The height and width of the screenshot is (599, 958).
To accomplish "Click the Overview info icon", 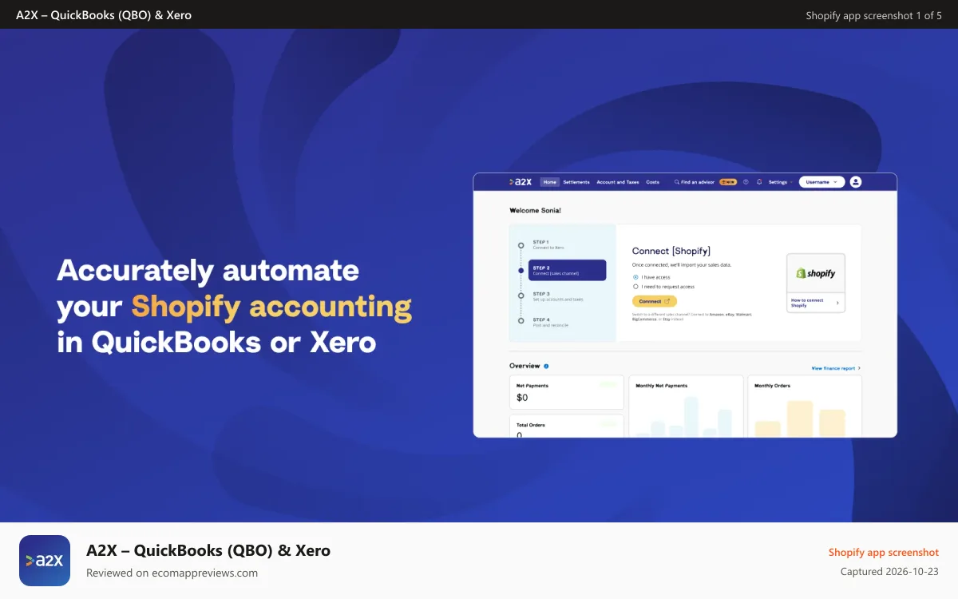I will coord(546,366).
